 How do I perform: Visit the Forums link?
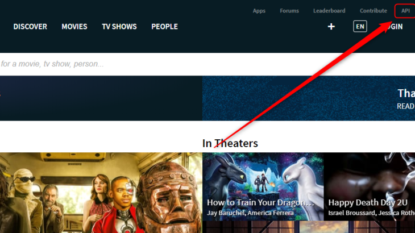click(289, 11)
